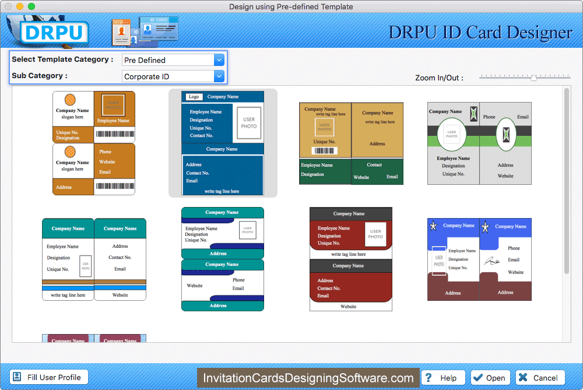Click the Open button
583x390 pixels.
pos(490,378)
